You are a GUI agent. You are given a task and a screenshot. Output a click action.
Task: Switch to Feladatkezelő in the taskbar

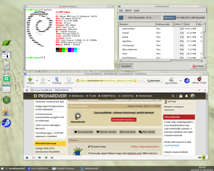pos(90,168)
